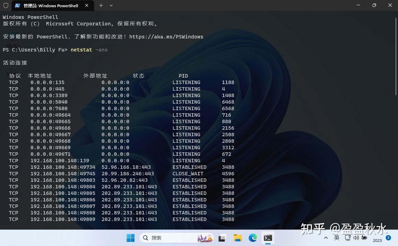This screenshot has width=398, height=246.
Task: Close the Windows PowerShell tab
Action: coord(87,5)
